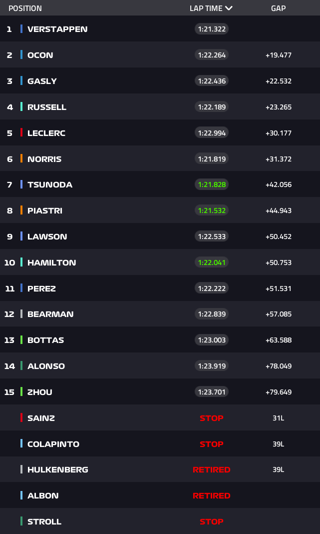The width and height of the screenshot is (320, 534).
Task: Click Colapinto's 39L gap value
Action: pos(278,444)
